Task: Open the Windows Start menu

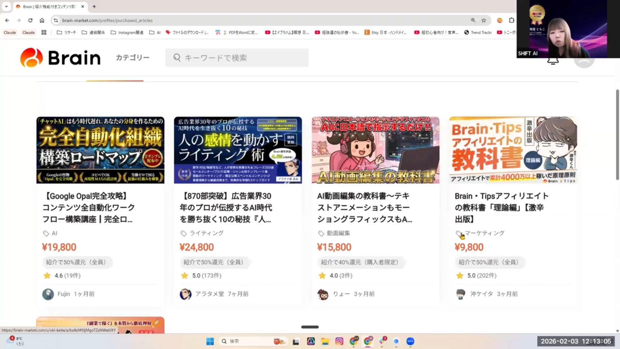Action: (x=210, y=341)
